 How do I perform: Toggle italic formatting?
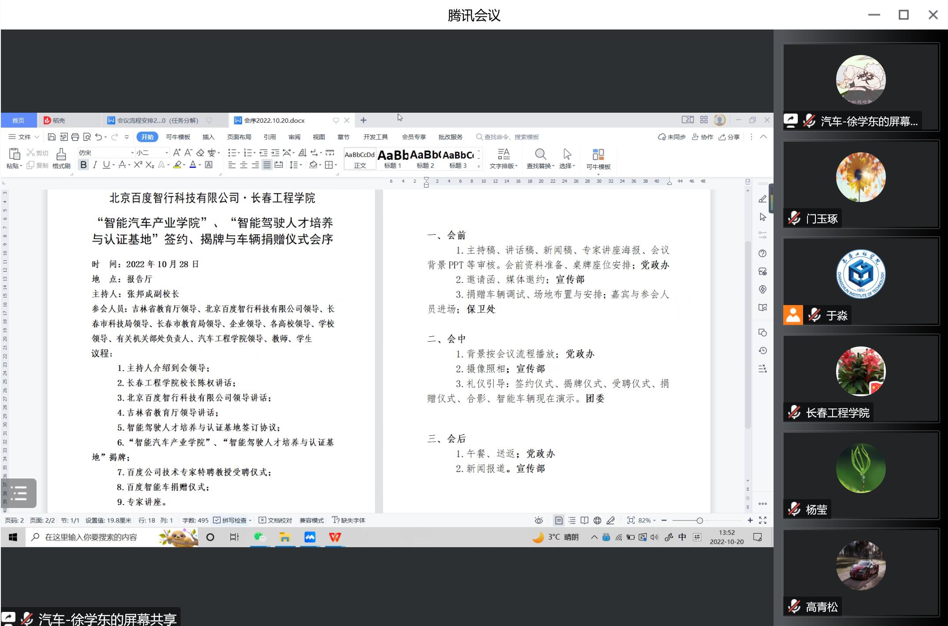coord(95,165)
